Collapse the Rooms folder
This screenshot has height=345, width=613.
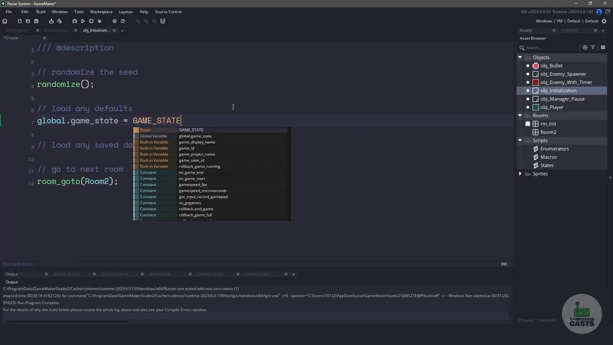pos(520,115)
